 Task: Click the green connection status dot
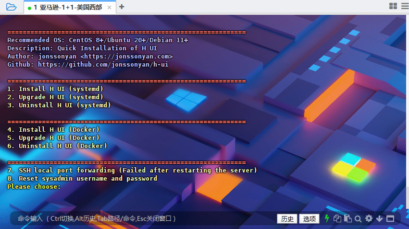(x=30, y=8)
